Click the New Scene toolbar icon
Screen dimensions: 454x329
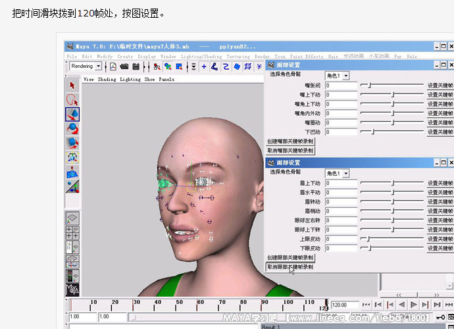113,66
